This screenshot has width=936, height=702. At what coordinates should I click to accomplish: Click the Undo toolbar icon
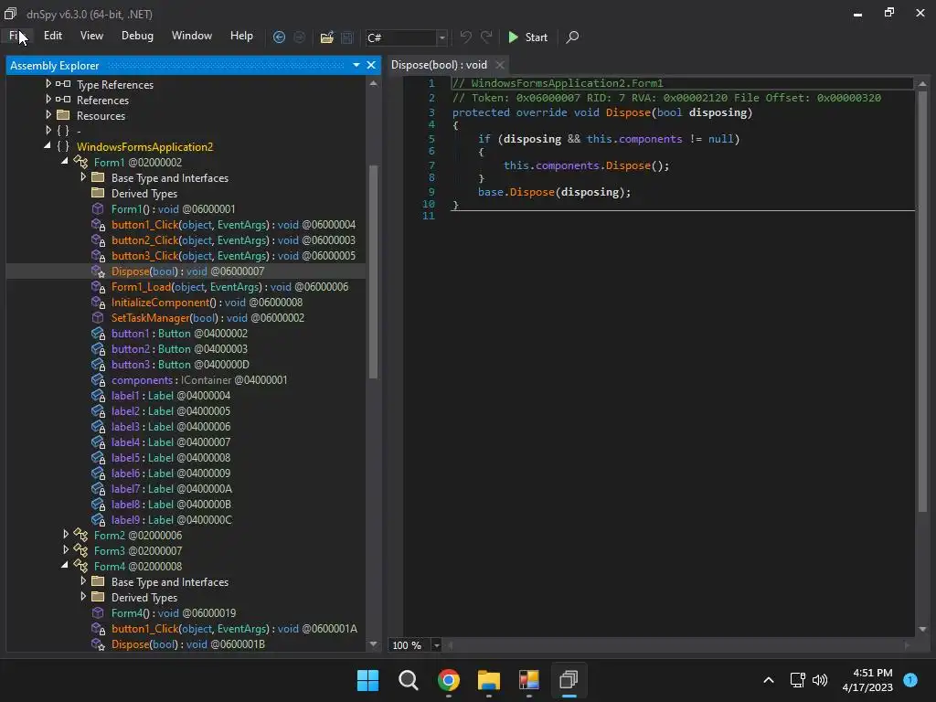[x=465, y=37]
